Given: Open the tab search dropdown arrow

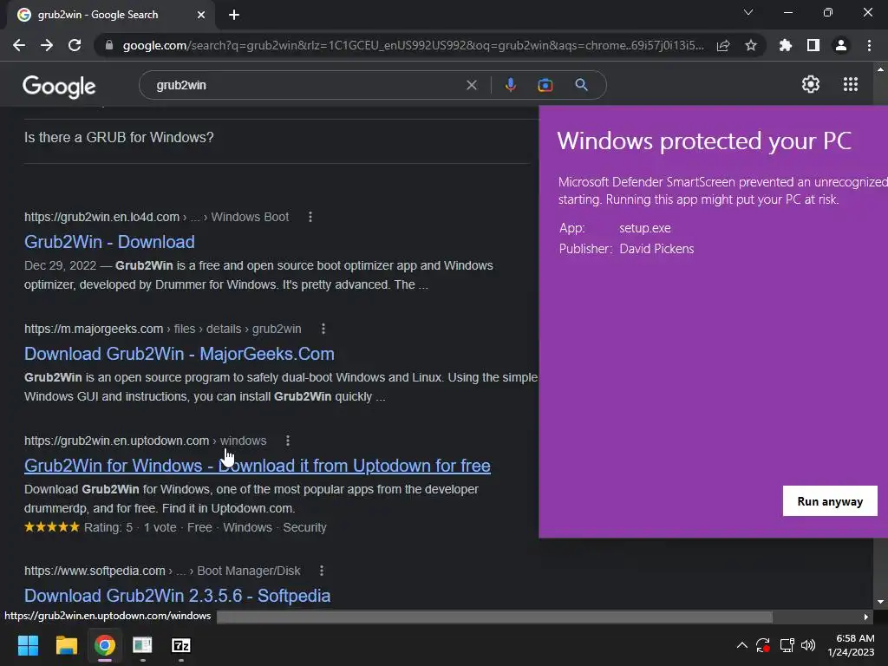Looking at the screenshot, I should coord(748,12).
